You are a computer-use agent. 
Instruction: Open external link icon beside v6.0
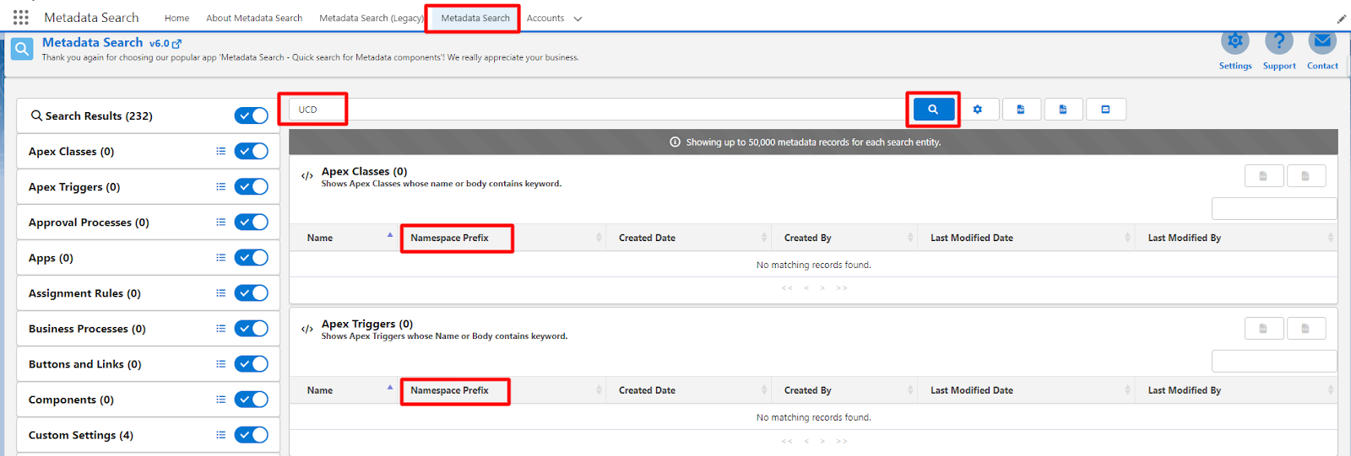pos(176,43)
